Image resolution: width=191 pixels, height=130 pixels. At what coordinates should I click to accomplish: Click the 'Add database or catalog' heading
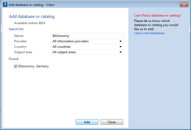tap(32, 17)
